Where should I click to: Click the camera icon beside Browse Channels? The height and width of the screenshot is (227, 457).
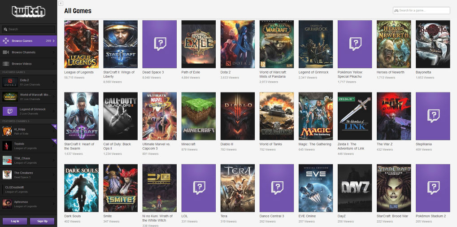(x=5, y=52)
